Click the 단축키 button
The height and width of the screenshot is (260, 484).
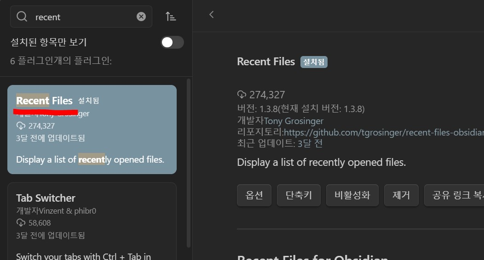click(x=299, y=195)
